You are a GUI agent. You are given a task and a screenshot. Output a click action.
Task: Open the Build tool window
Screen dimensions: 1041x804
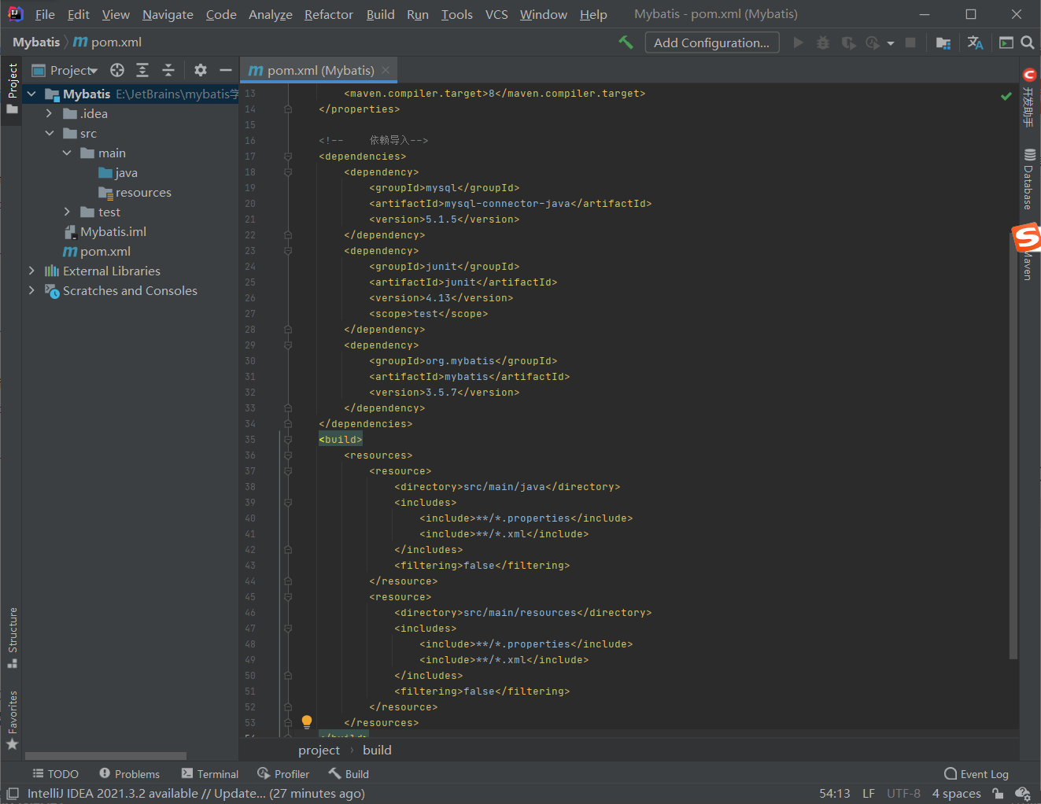(x=349, y=774)
